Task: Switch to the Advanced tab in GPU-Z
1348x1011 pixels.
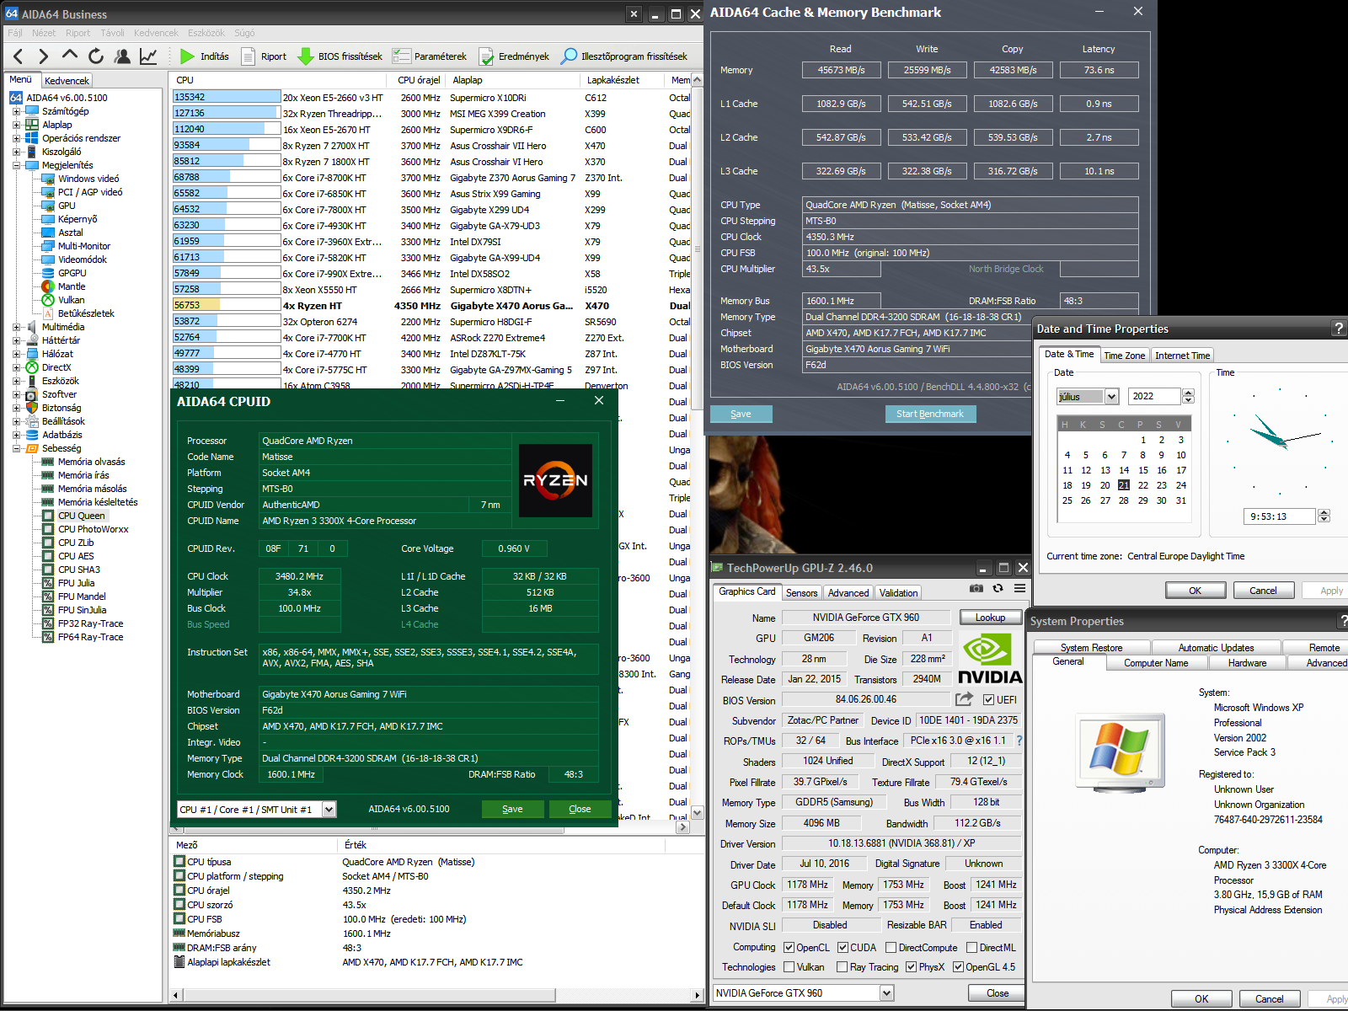Action: coord(848,592)
